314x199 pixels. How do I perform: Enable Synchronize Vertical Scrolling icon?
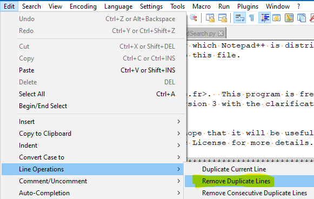pyautogui.click(x=210, y=18)
